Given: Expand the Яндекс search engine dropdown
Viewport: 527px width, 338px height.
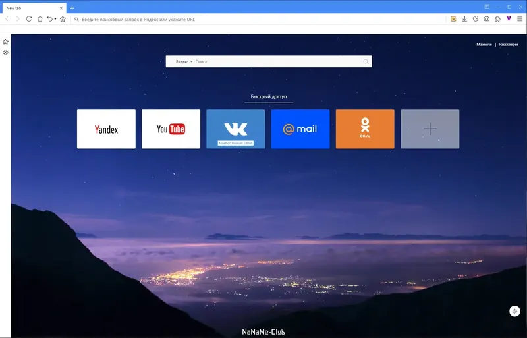Looking at the screenshot, I should click(184, 61).
